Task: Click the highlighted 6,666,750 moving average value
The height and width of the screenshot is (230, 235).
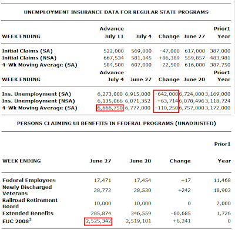Action: [x=110, y=108]
